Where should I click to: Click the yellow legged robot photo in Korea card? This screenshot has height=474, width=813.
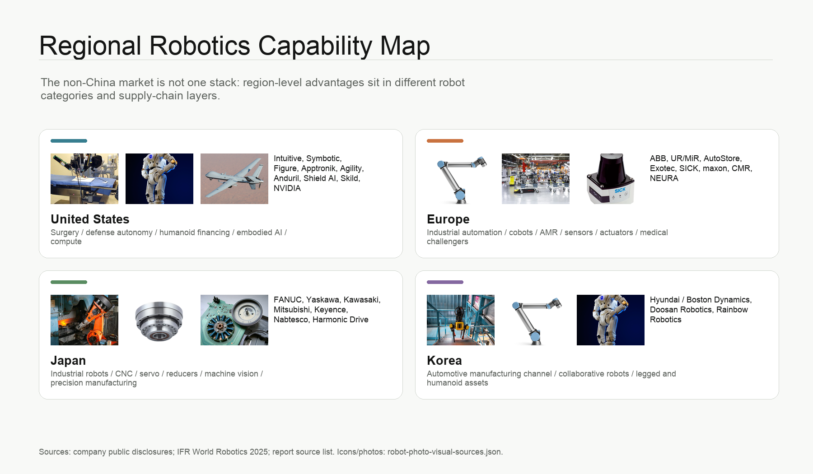[x=461, y=320]
